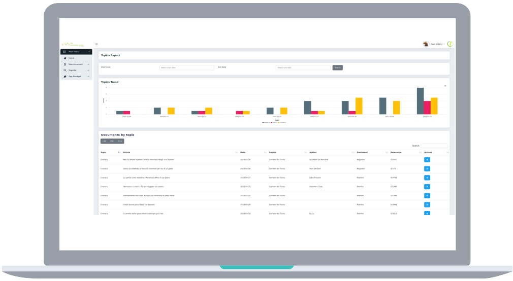Click the Source column header
This screenshot has height=281, width=513.
[273, 153]
